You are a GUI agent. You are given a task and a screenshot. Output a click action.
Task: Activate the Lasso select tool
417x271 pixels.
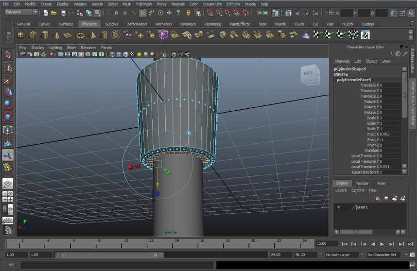point(7,67)
